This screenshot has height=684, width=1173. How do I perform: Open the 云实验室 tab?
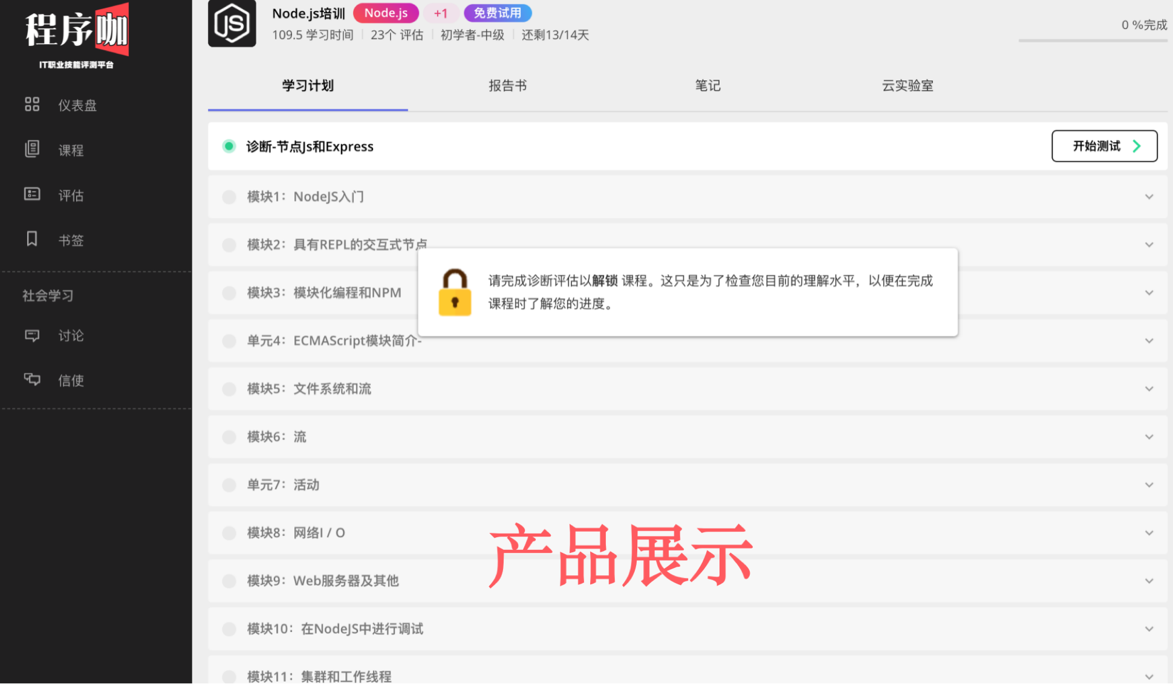[906, 86]
